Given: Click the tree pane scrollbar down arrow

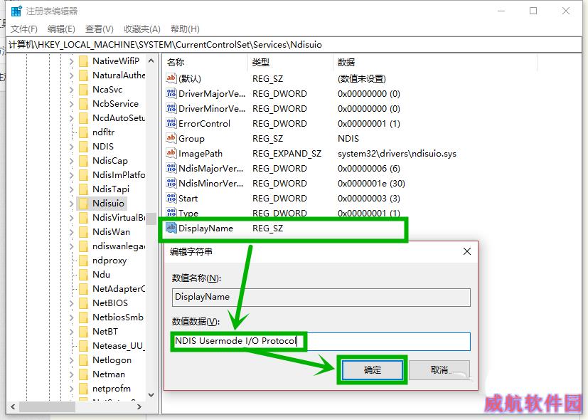Looking at the screenshot, I should coord(151,394).
